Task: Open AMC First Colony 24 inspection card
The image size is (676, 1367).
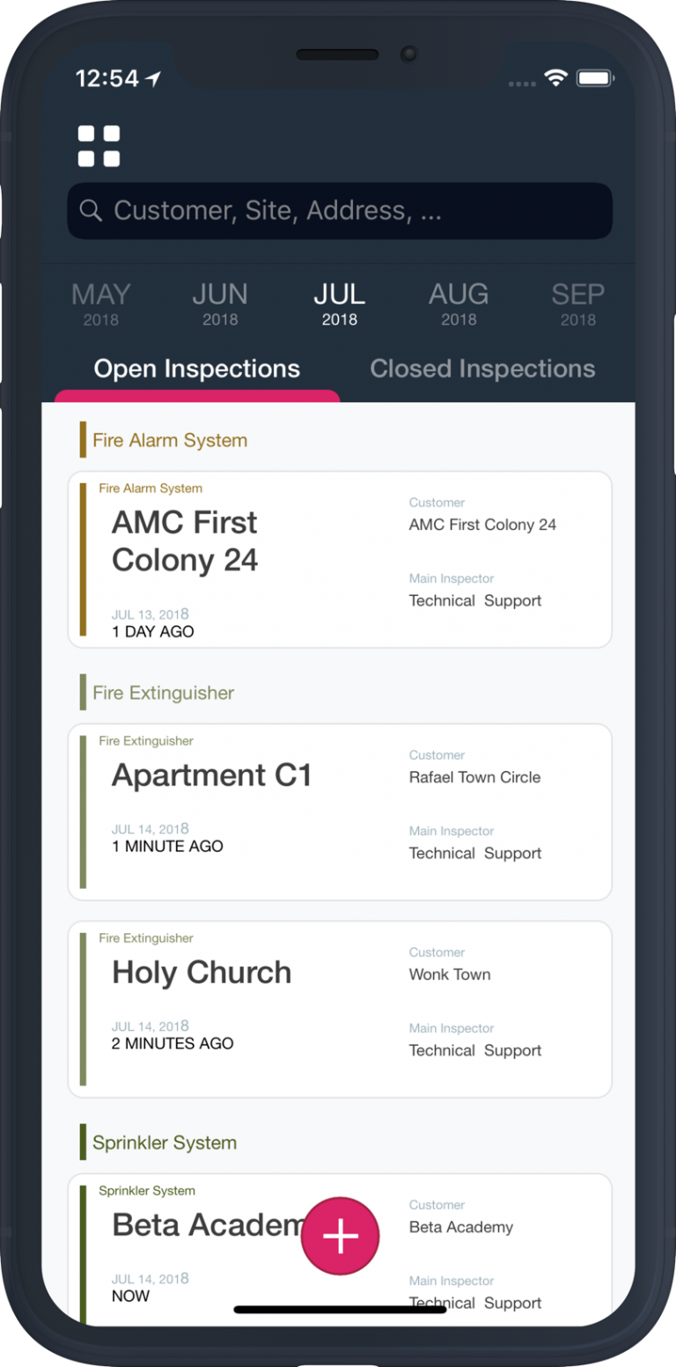Action: [x=340, y=560]
